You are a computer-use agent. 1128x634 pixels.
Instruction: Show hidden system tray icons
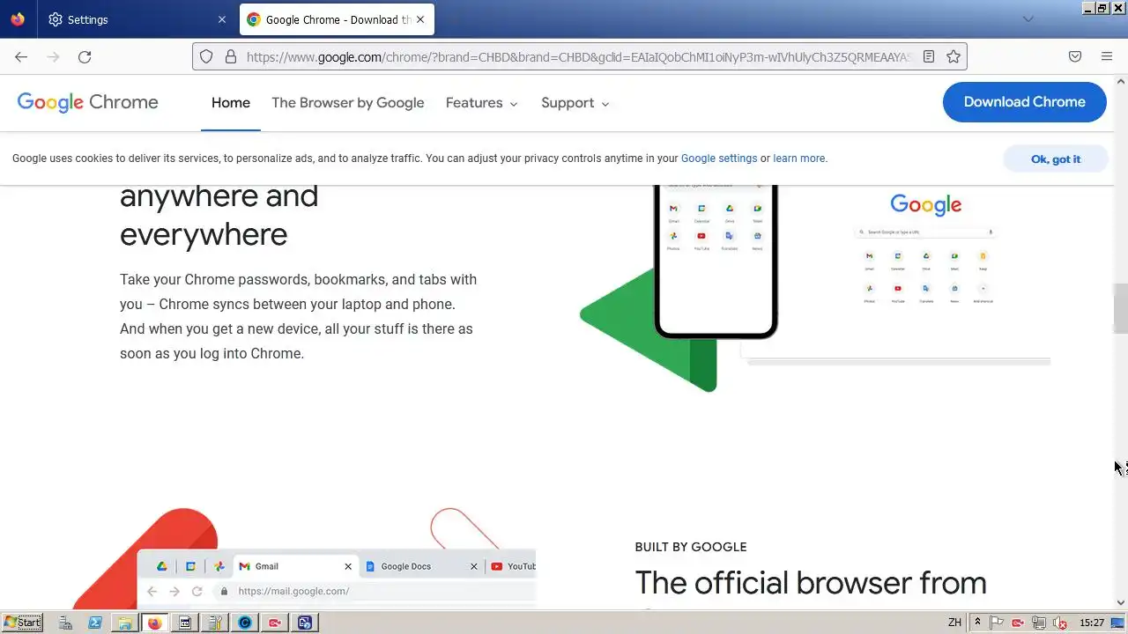(x=977, y=623)
